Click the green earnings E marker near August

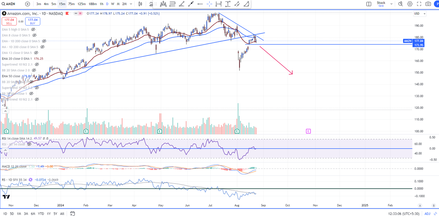[237, 131]
